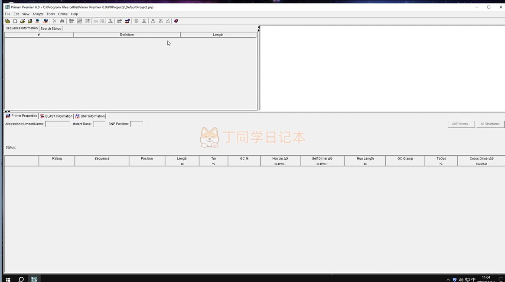Click the new project blank page icon
This screenshot has height=282, width=505.
(x=15, y=21)
